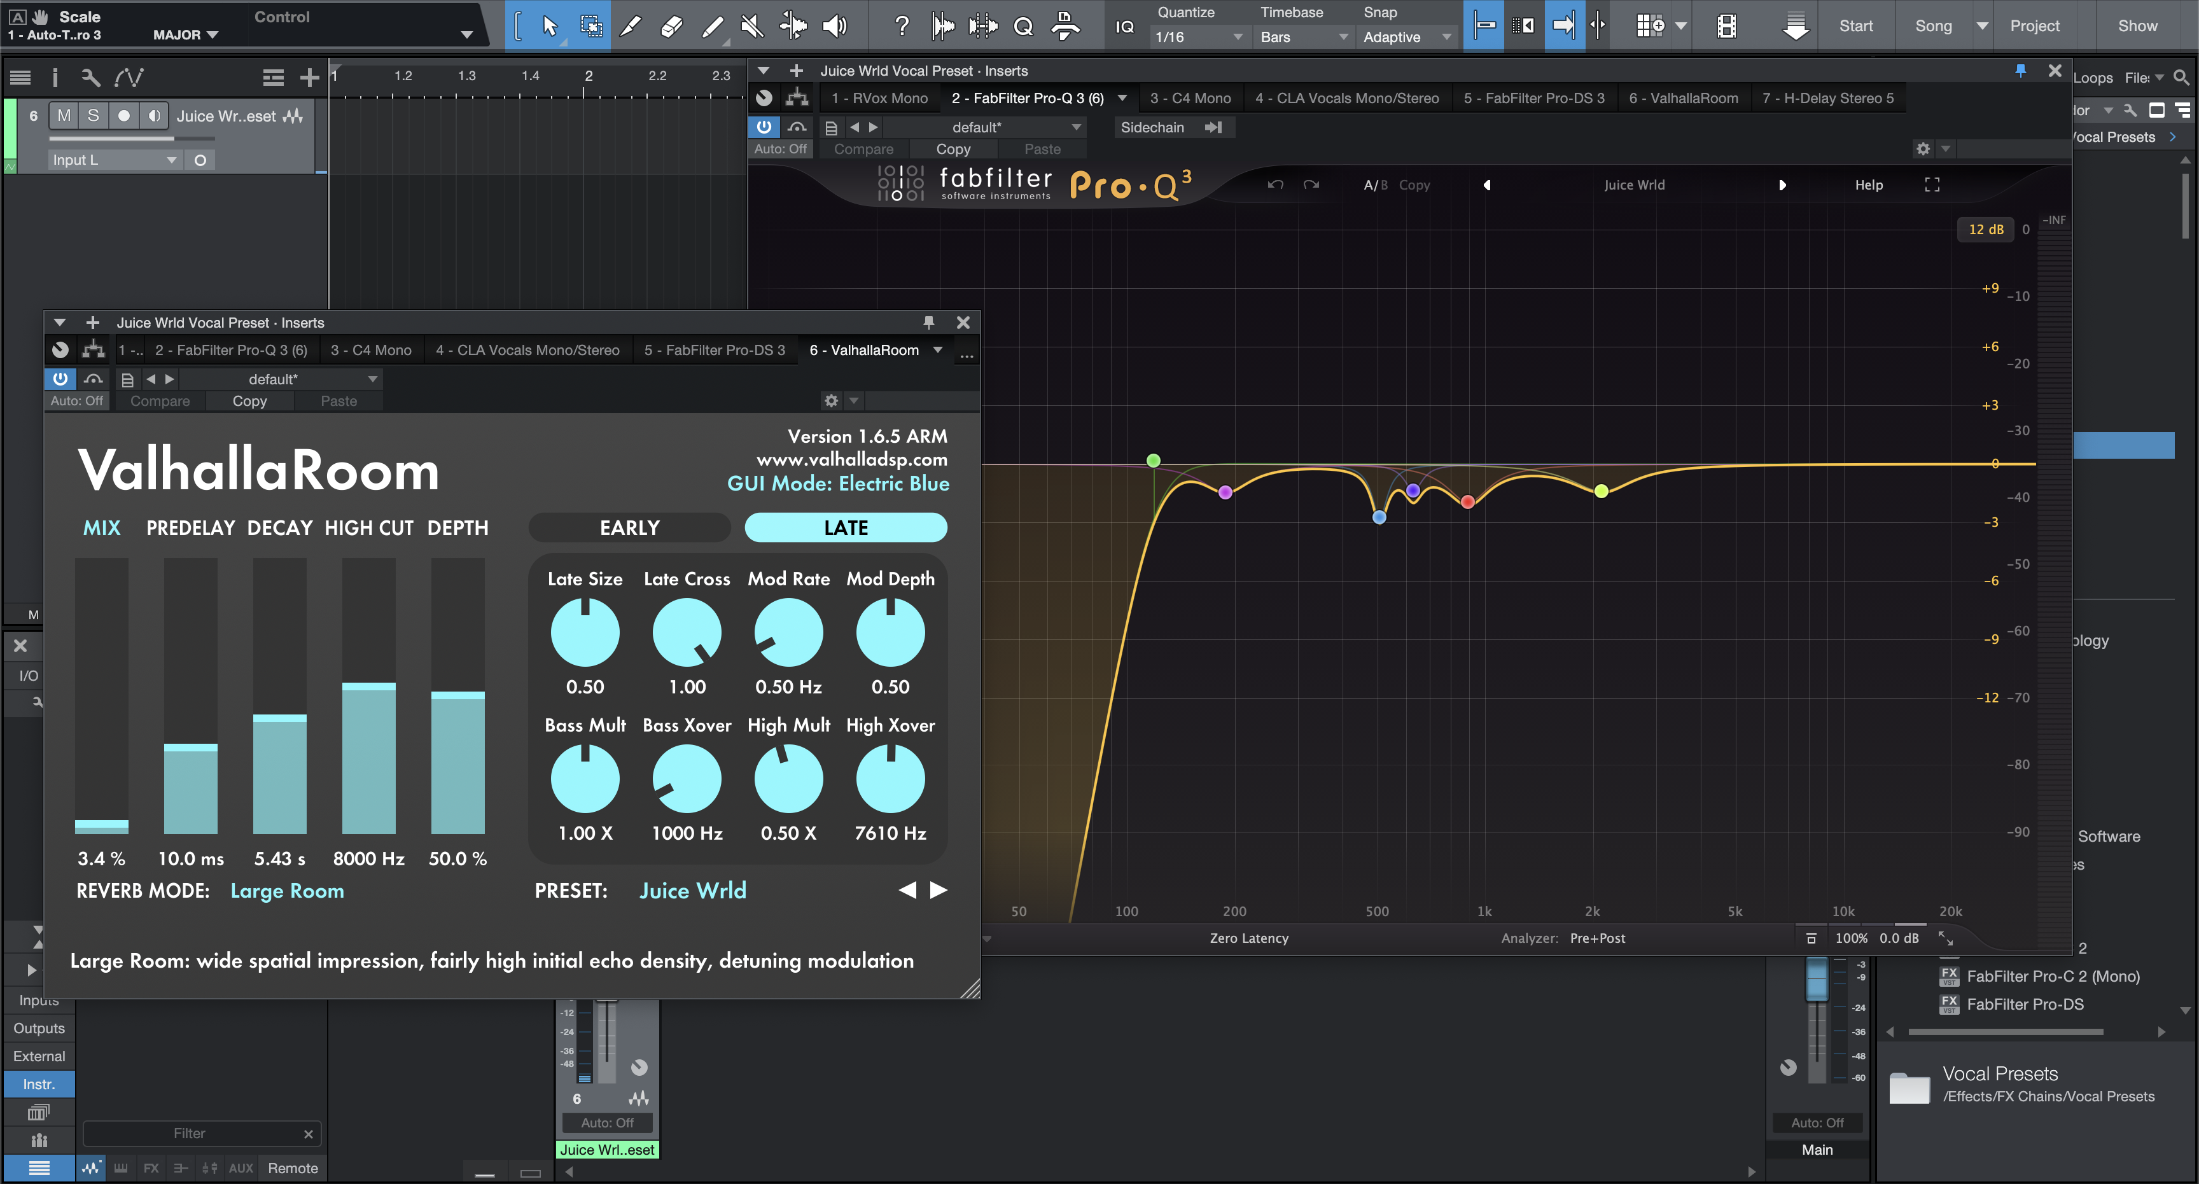Click the Pro-Q 3 full screen icon

(x=1932, y=185)
